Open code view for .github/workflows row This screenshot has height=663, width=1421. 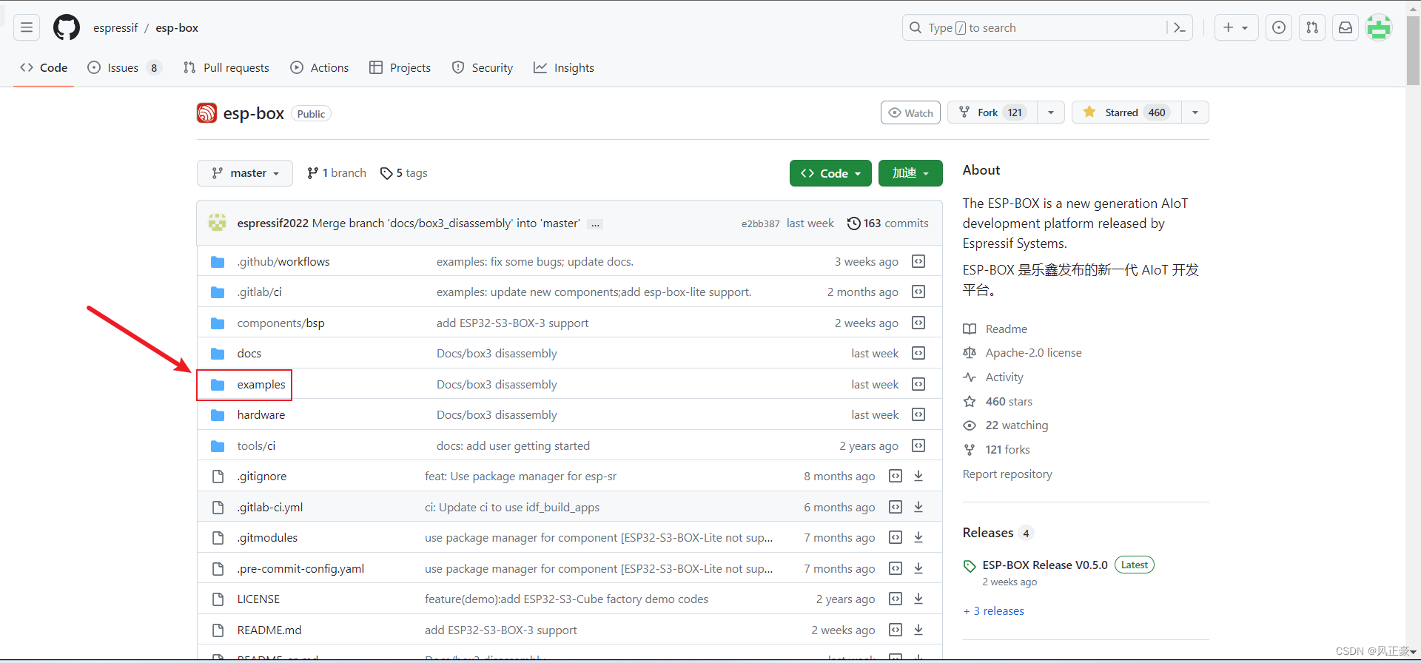(918, 261)
